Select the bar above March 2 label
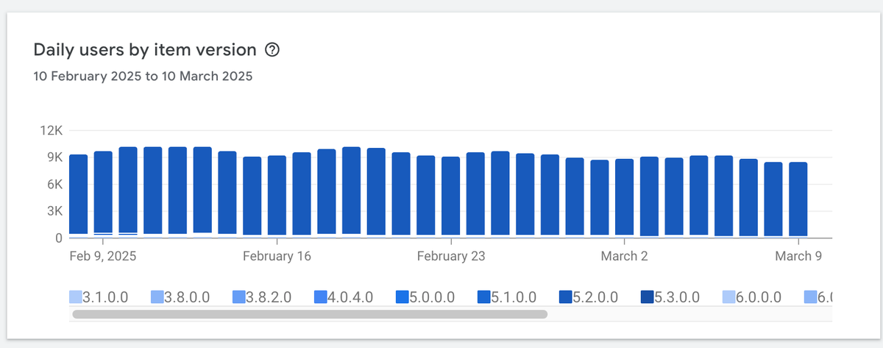Screen dimensions: 883x348 point(625,197)
